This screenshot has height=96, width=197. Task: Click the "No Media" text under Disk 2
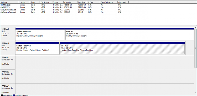5,64
